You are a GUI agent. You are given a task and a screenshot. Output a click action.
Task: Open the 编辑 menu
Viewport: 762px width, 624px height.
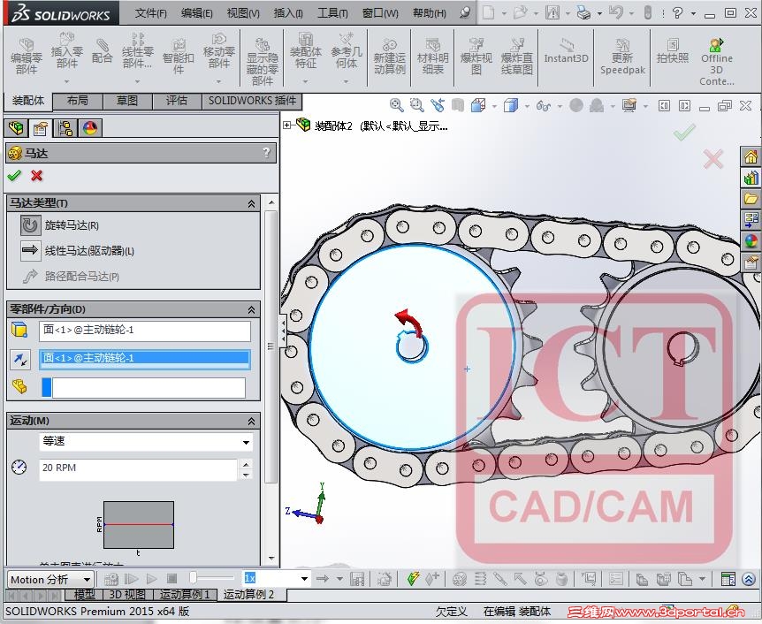pyautogui.click(x=196, y=13)
